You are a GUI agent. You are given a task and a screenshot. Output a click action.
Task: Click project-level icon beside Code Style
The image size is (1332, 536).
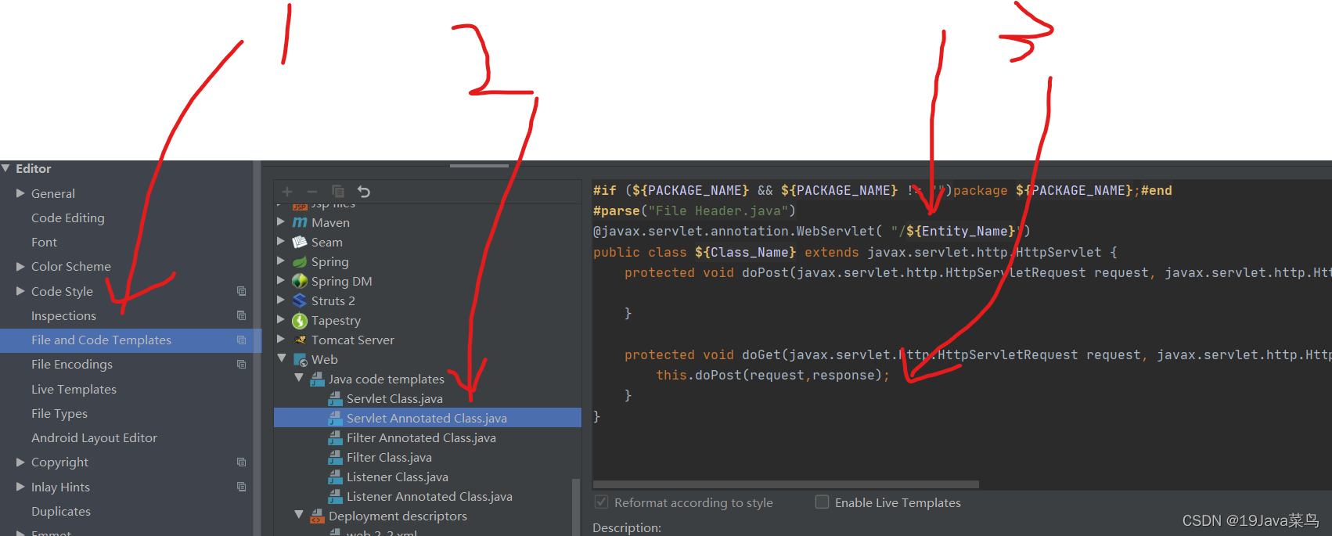click(x=242, y=291)
